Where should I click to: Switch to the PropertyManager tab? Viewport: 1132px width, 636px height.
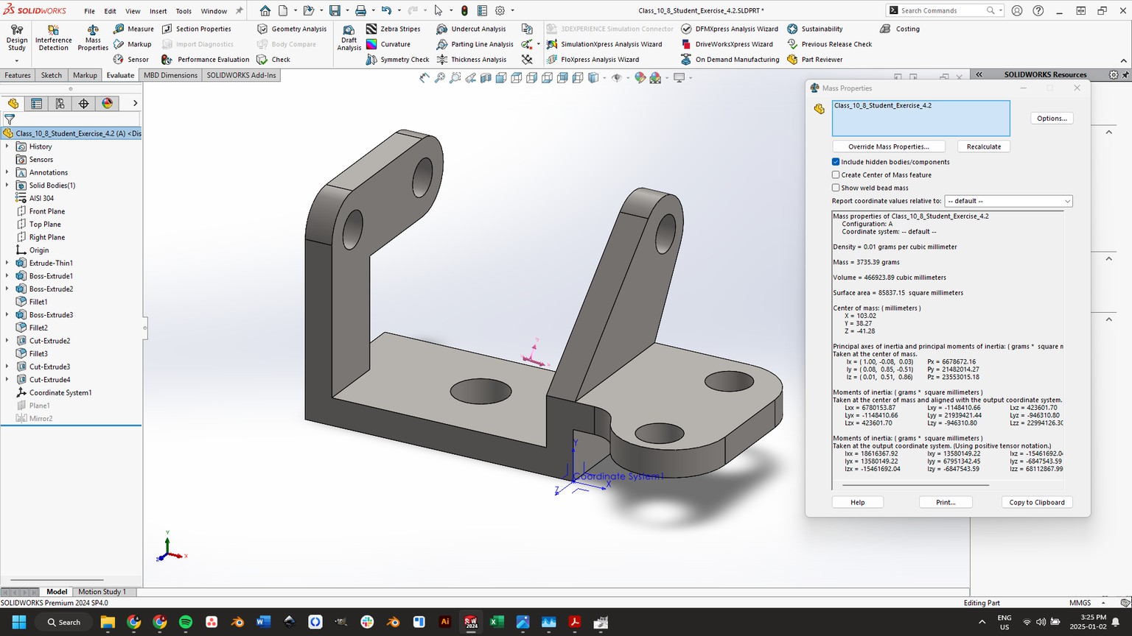(x=36, y=104)
